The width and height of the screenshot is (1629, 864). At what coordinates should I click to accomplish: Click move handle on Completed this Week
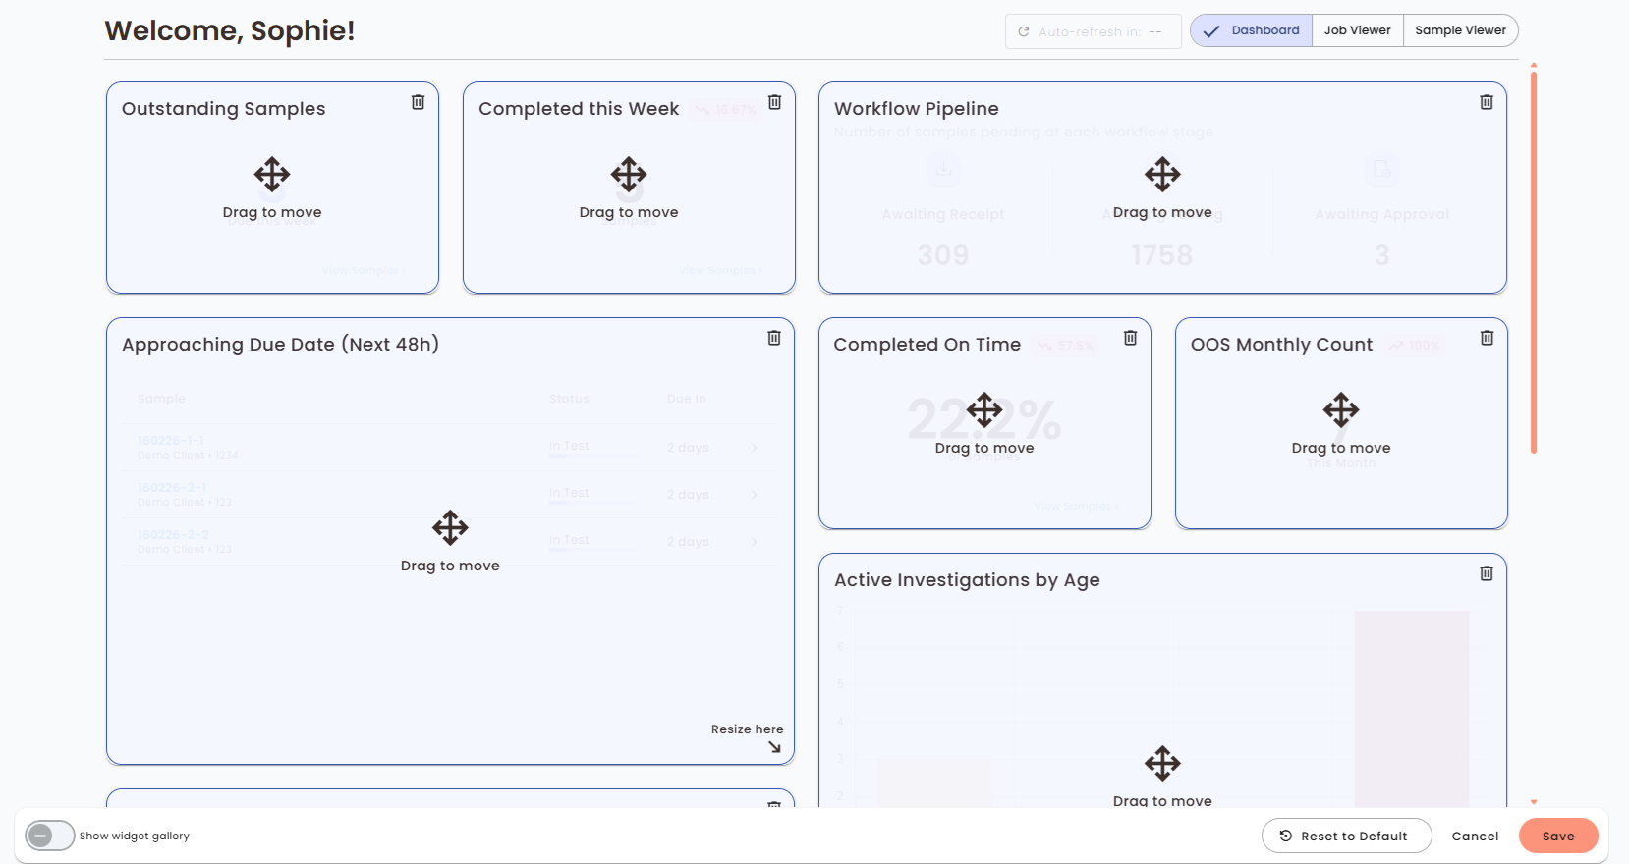click(629, 175)
